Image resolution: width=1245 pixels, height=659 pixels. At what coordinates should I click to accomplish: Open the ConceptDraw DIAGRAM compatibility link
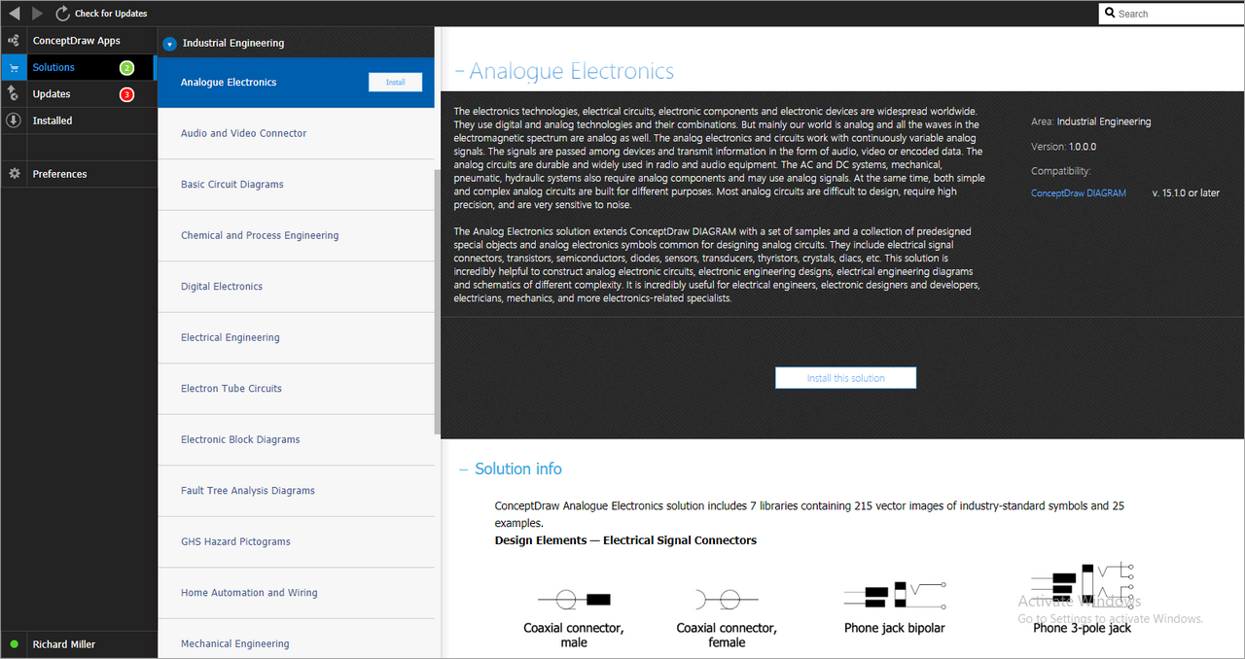click(x=1079, y=193)
